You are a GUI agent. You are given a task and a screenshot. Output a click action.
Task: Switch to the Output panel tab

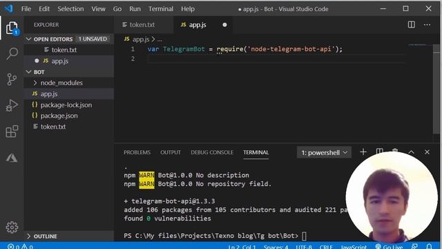tap(171, 152)
